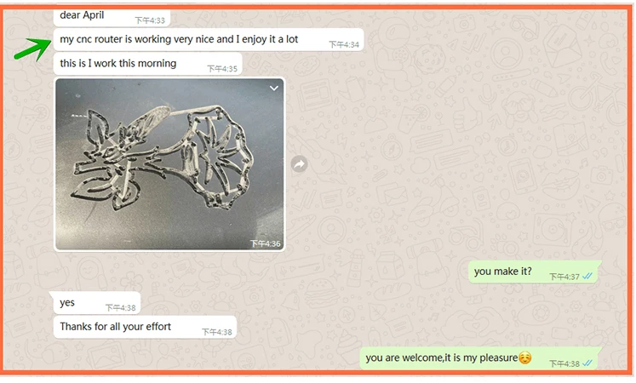Screen dimensions: 636x383
Task: Select the 'my cnc router is working' message
Action: click(x=209, y=40)
